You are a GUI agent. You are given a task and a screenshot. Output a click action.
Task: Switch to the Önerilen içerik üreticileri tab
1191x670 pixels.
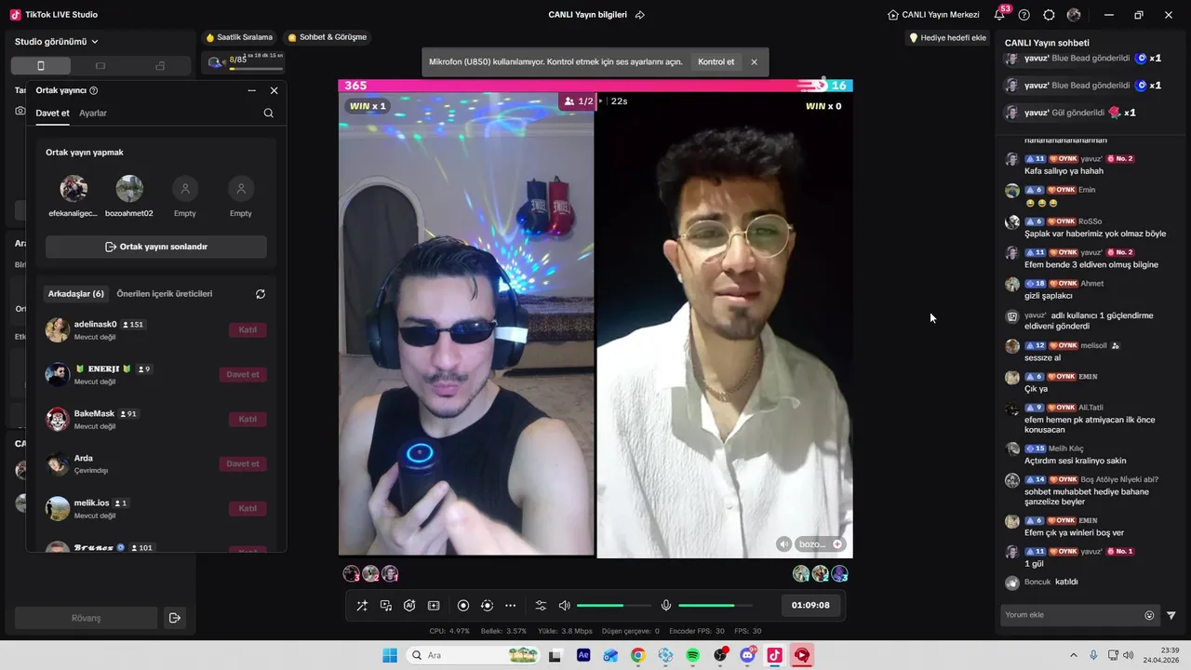point(165,294)
